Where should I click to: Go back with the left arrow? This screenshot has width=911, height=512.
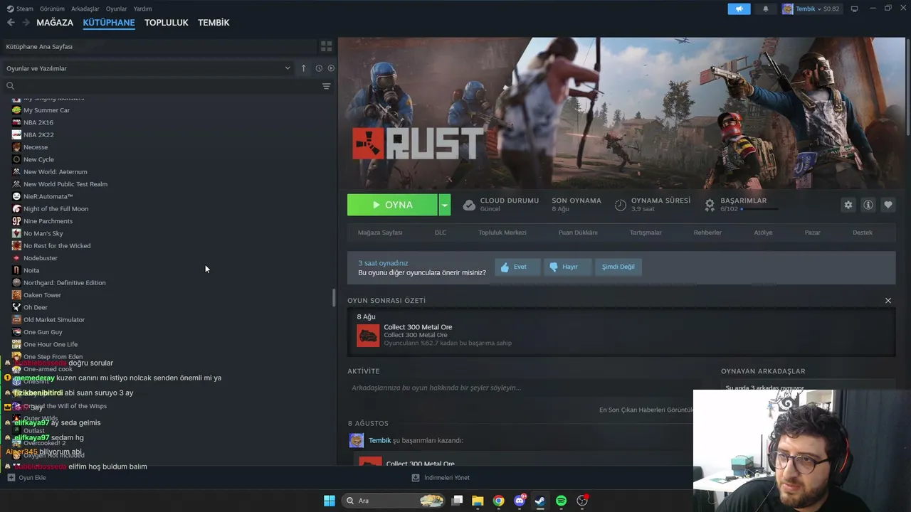pos(11,23)
